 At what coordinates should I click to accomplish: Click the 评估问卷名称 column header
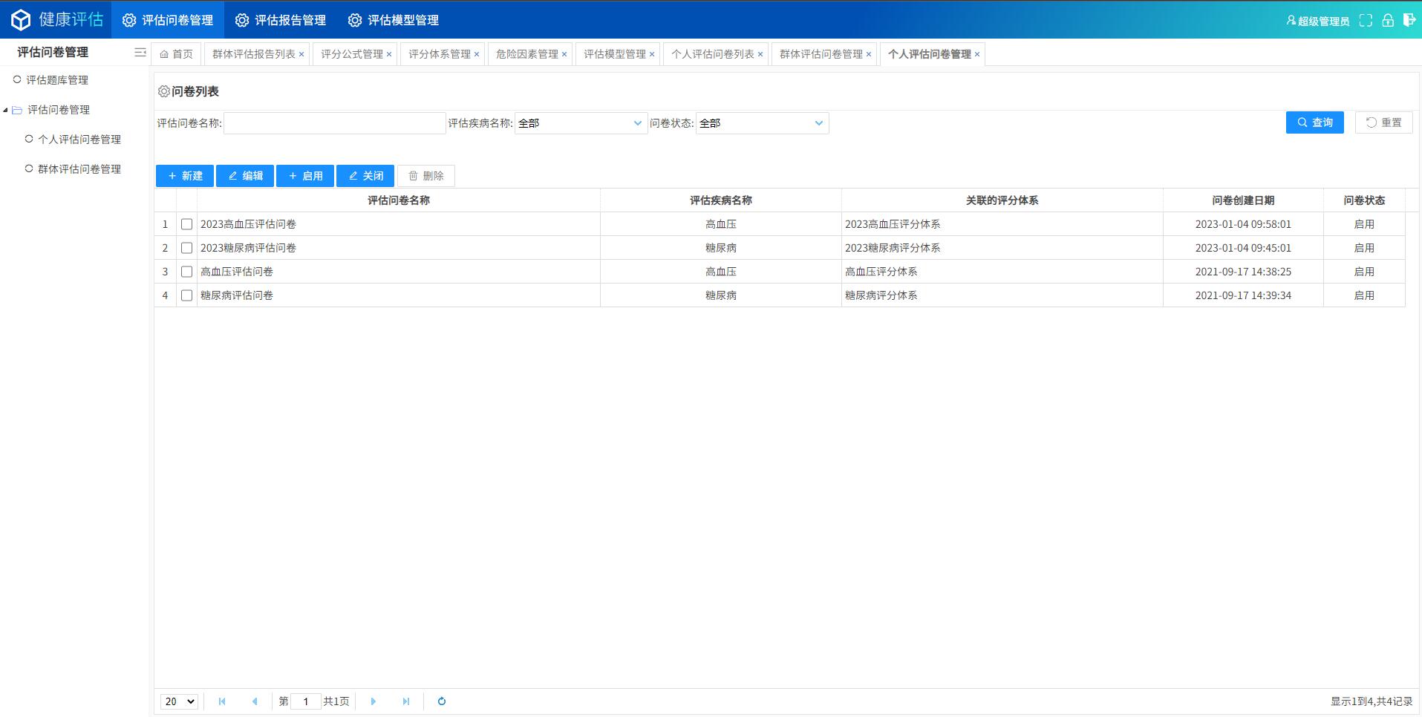[399, 200]
